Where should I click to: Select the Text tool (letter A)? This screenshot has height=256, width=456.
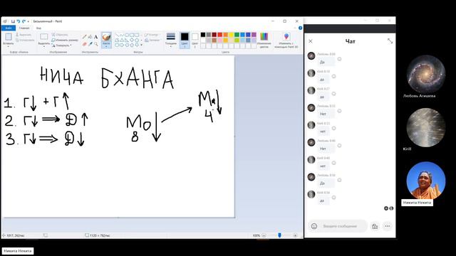coord(95,37)
